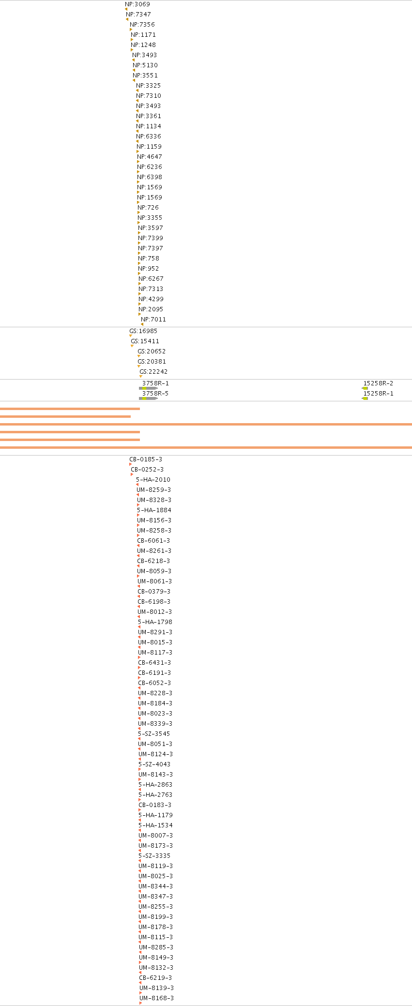Click the UM-8199-3 feature
412x1006 pixels.
click(x=155, y=917)
